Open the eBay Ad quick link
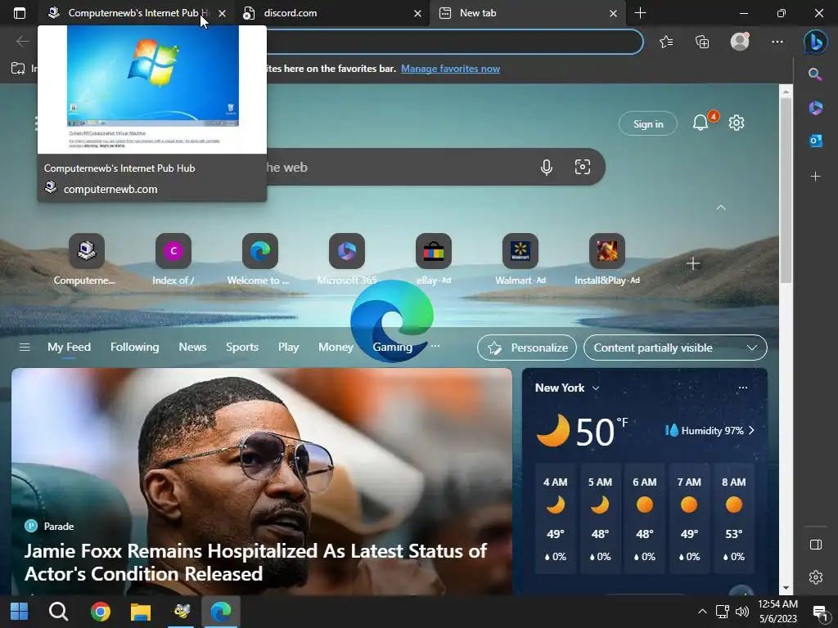 (434, 259)
